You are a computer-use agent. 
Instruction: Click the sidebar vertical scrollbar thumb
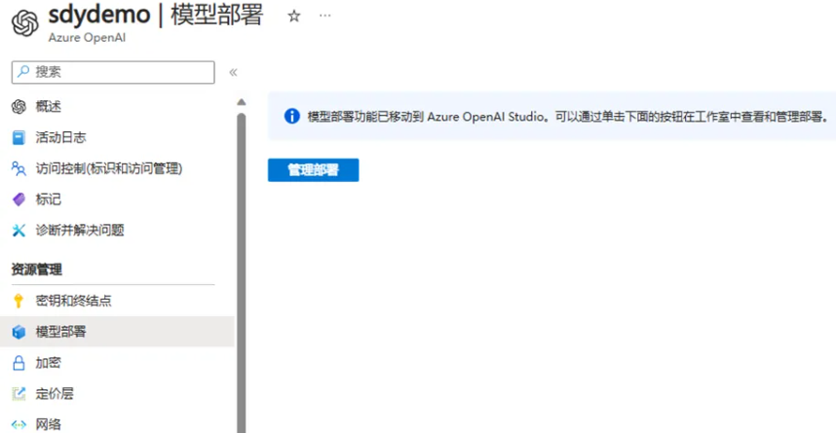(x=242, y=272)
